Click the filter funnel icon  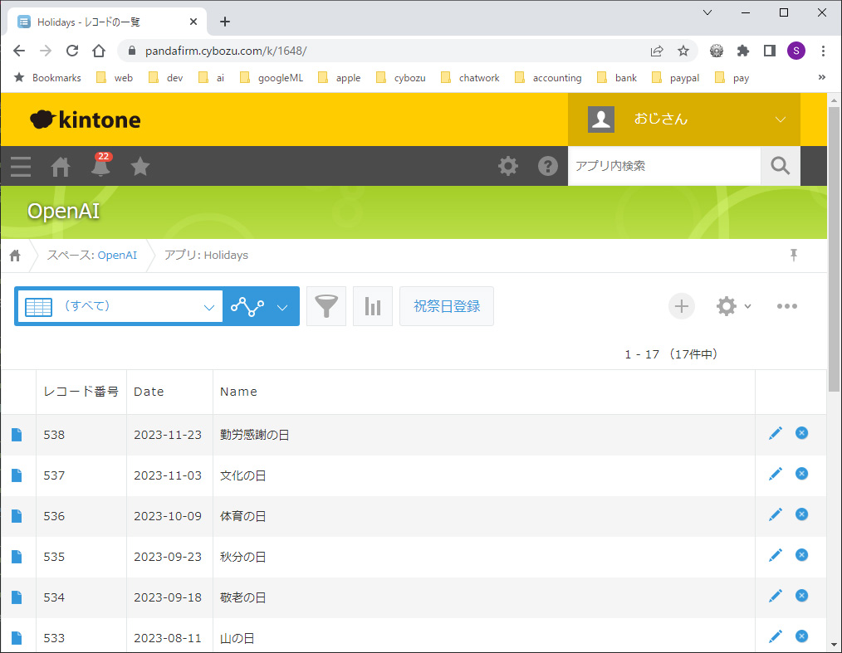pos(326,306)
